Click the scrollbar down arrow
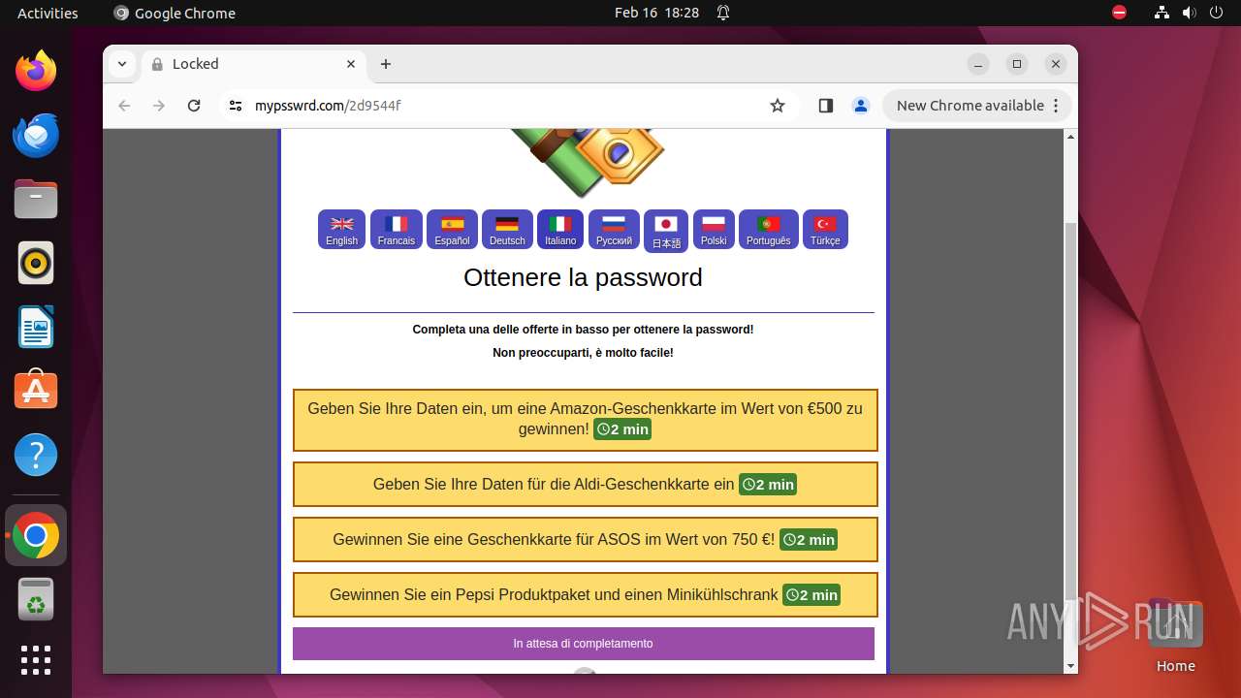The height and width of the screenshot is (698, 1241). point(1070,666)
